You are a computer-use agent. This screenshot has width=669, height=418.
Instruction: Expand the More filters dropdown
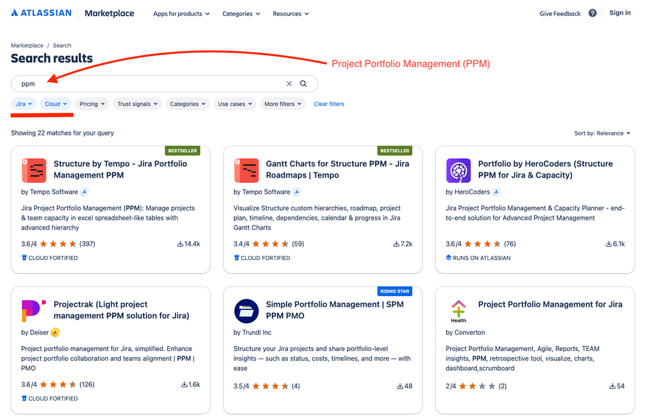pos(283,104)
